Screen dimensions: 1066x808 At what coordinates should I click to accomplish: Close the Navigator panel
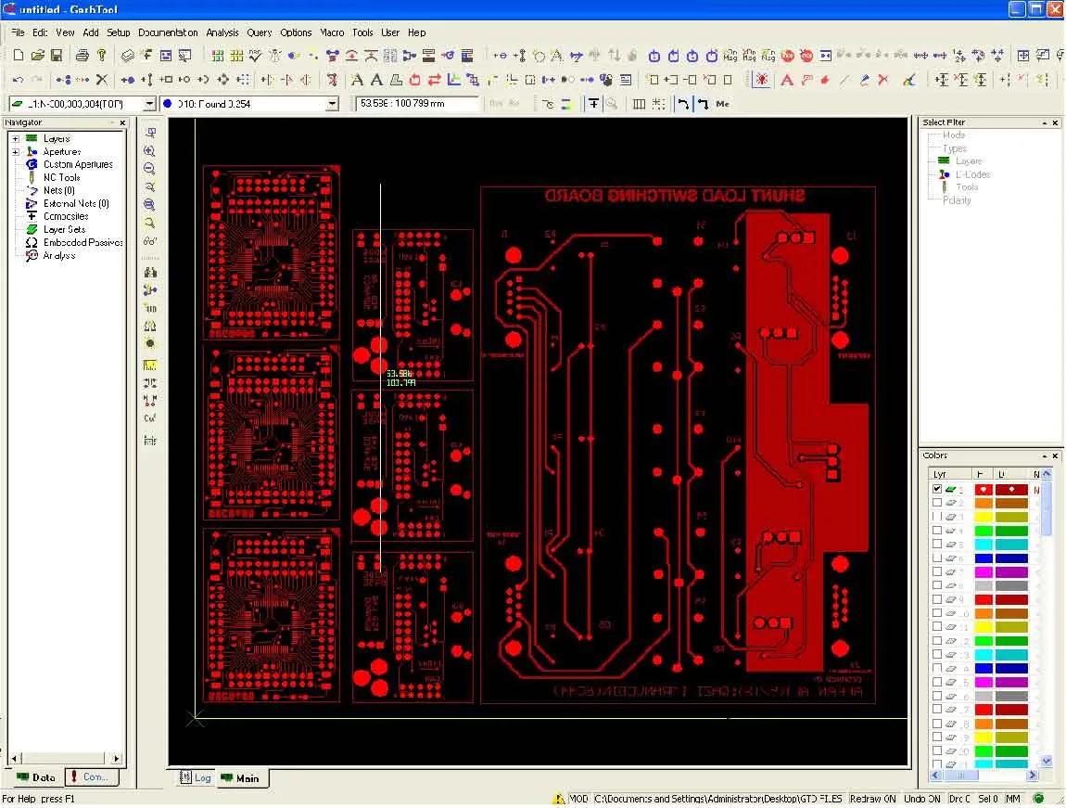122,123
